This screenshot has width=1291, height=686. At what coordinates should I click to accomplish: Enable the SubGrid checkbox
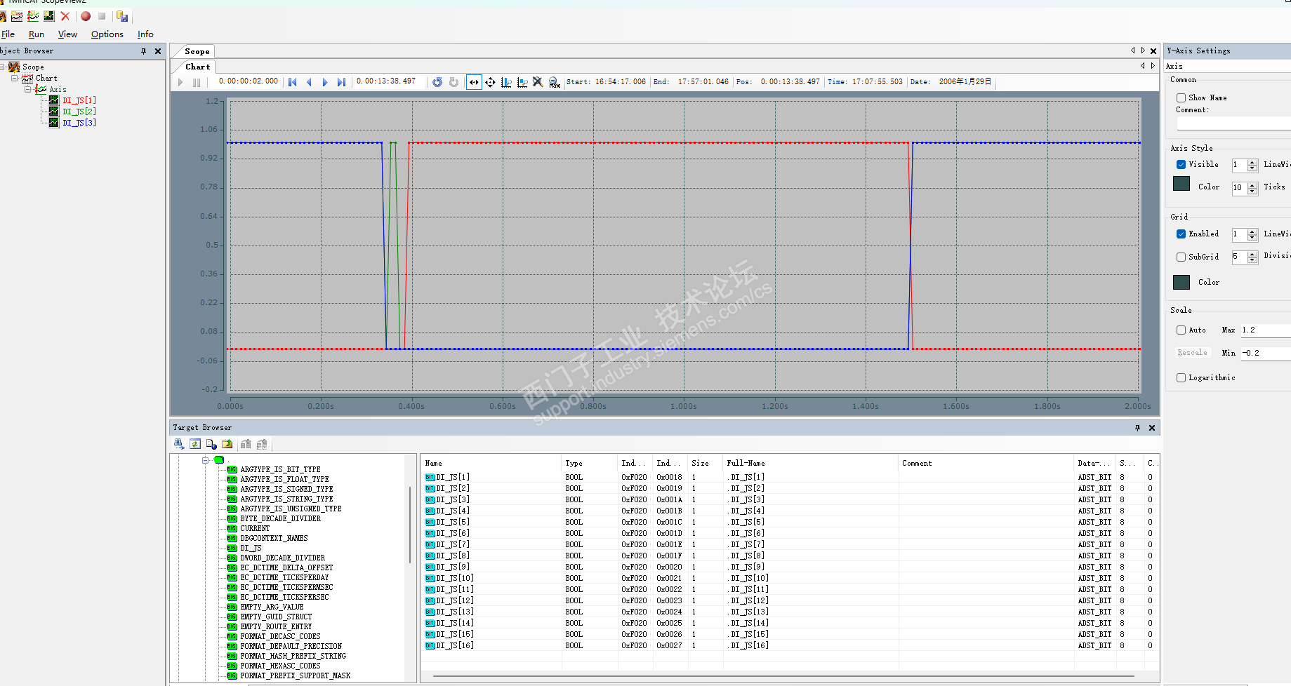(1181, 257)
